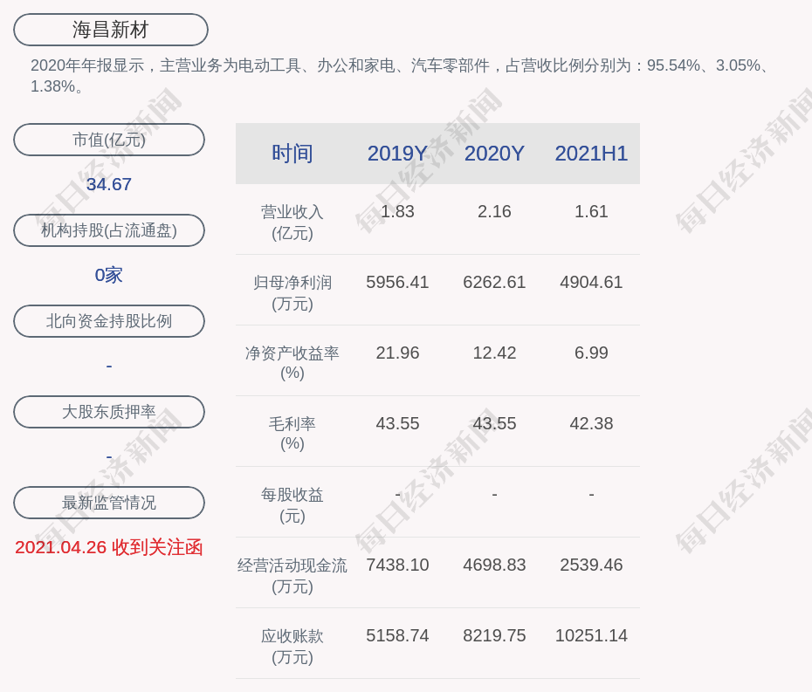The width and height of the screenshot is (812, 692).
Task: Select the 每股收益 dash under 2020Y
Action: point(494,495)
